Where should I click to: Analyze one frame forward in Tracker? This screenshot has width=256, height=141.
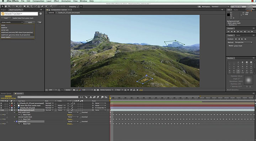245,39
